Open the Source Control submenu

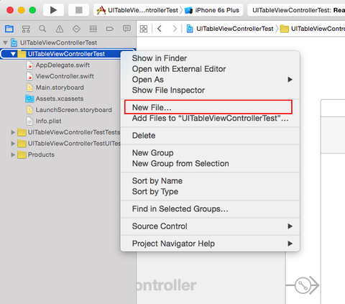click(210, 226)
